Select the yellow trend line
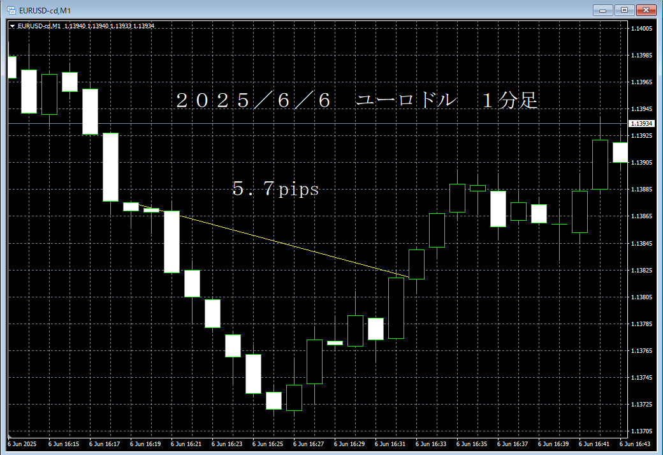The image size is (663, 455). 275,241
